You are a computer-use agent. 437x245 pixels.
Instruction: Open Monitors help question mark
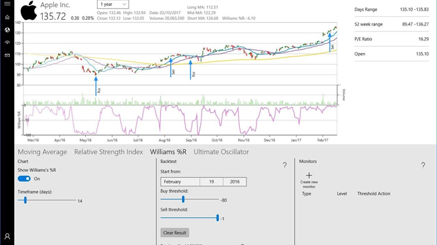[x=423, y=165]
